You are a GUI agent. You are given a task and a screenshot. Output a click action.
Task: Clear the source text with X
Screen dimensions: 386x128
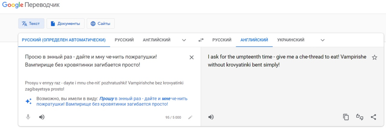[191, 57]
